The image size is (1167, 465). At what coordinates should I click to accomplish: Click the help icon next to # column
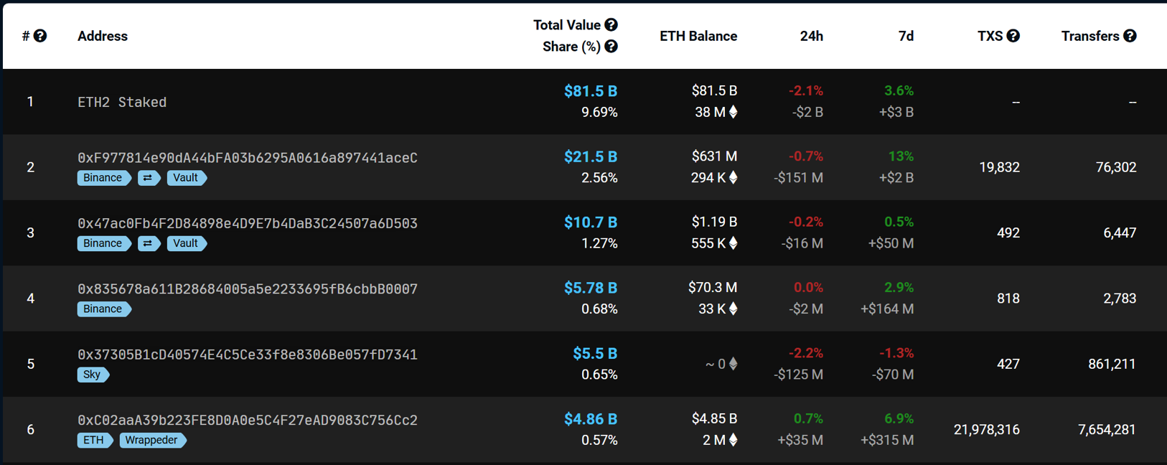click(x=40, y=36)
